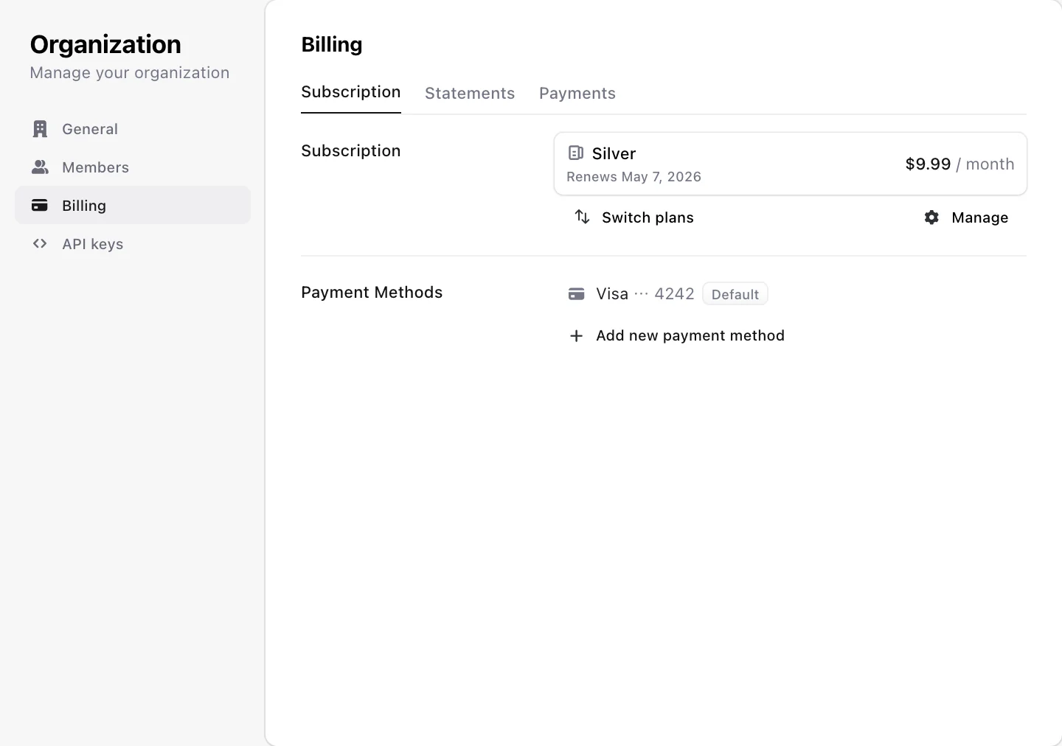Click the Silver plan name

(614, 153)
